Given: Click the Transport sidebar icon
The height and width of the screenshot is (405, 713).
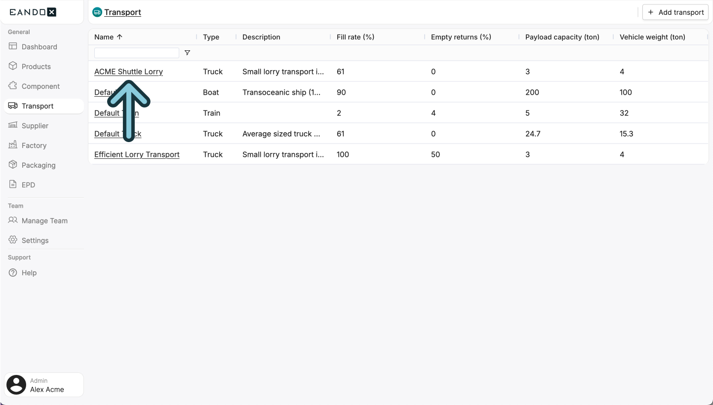Looking at the screenshot, I should (12, 106).
